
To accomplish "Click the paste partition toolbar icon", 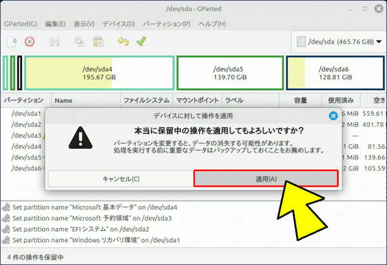I will 98,42.
